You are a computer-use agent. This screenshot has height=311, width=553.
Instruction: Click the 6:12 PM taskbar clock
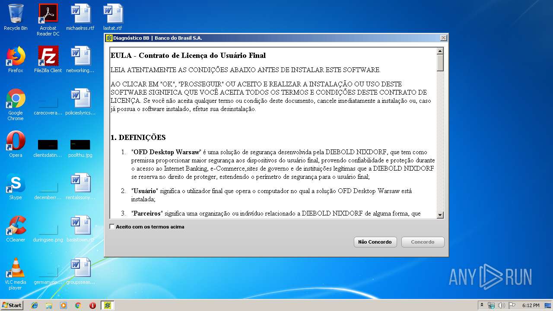pos(531,305)
